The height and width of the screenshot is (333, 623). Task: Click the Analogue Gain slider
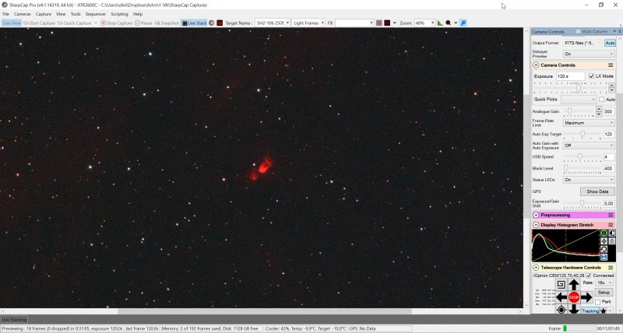(579, 111)
